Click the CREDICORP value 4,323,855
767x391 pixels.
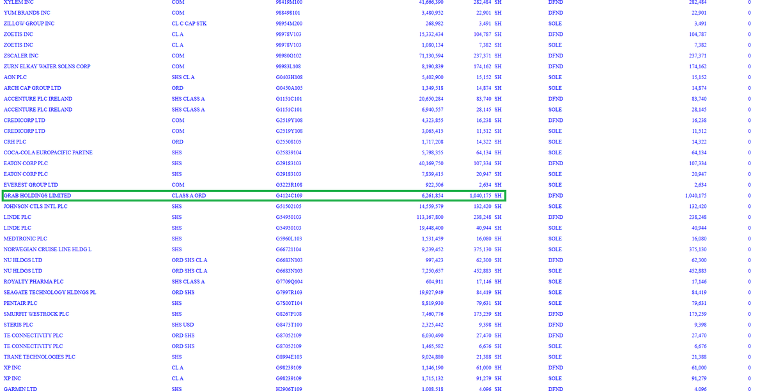(433, 120)
